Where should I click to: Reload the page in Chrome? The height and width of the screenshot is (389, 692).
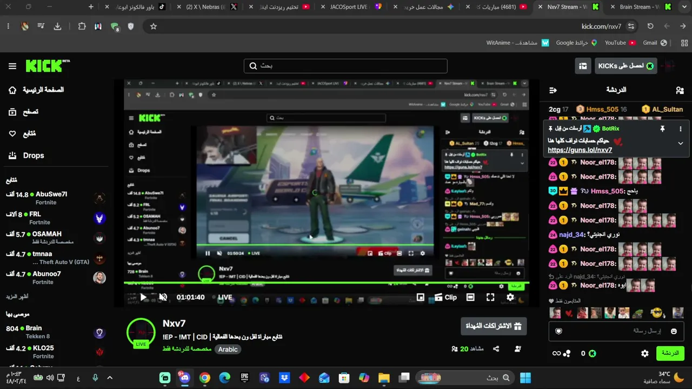tap(650, 26)
